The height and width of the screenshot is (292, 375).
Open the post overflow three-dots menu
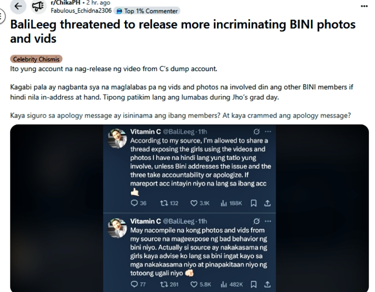coord(364,6)
